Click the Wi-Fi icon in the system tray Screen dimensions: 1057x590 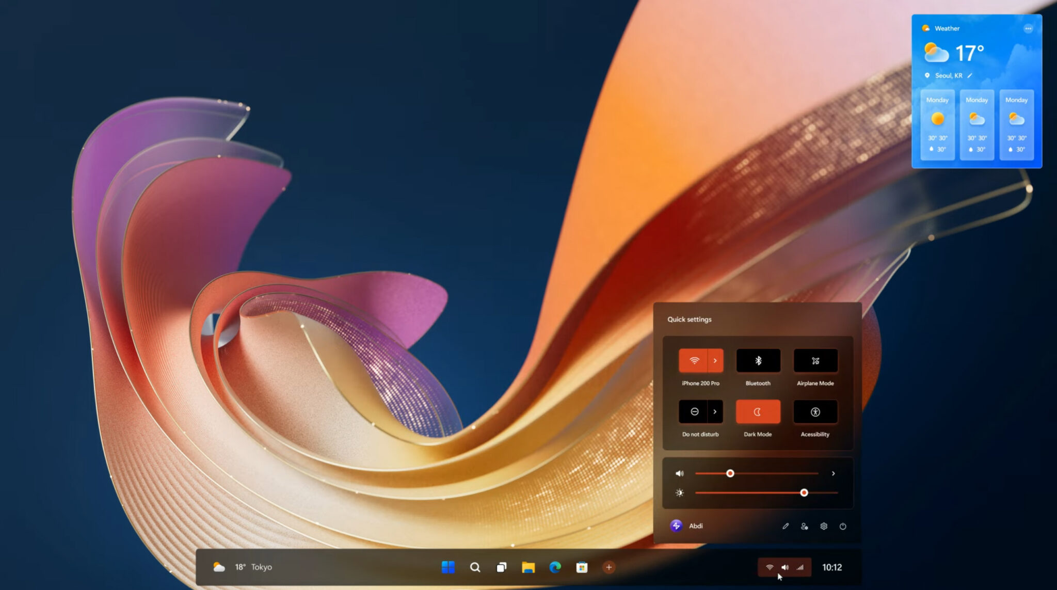[x=768, y=567]
